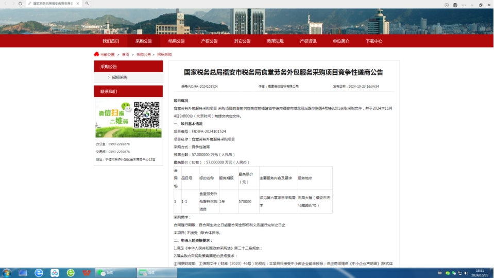Launch Internet Explorer from the taskbar

tap(39, 272)
